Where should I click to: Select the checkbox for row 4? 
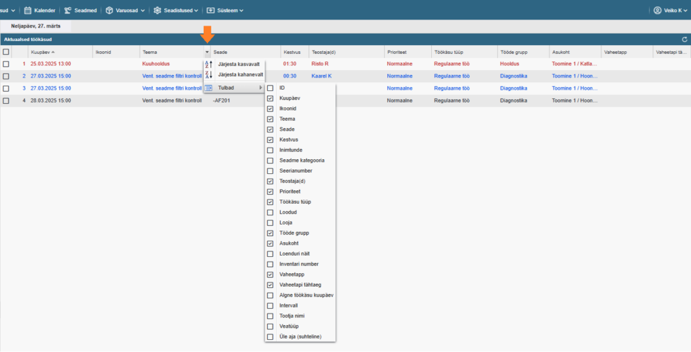[x=6, y=100]
